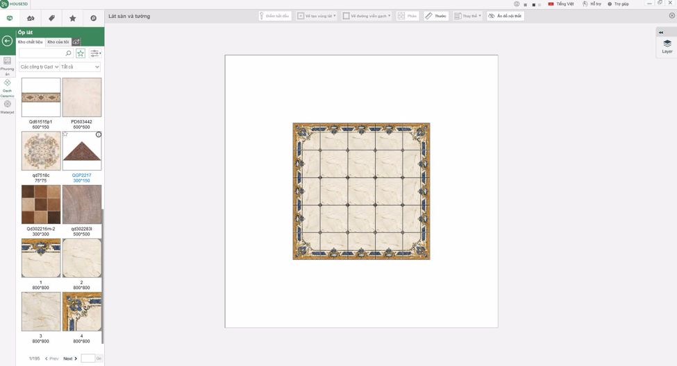Open the Layer panel
Image resolution: width=677 pixels, height=366 pixels.
[x=667, y=46]
